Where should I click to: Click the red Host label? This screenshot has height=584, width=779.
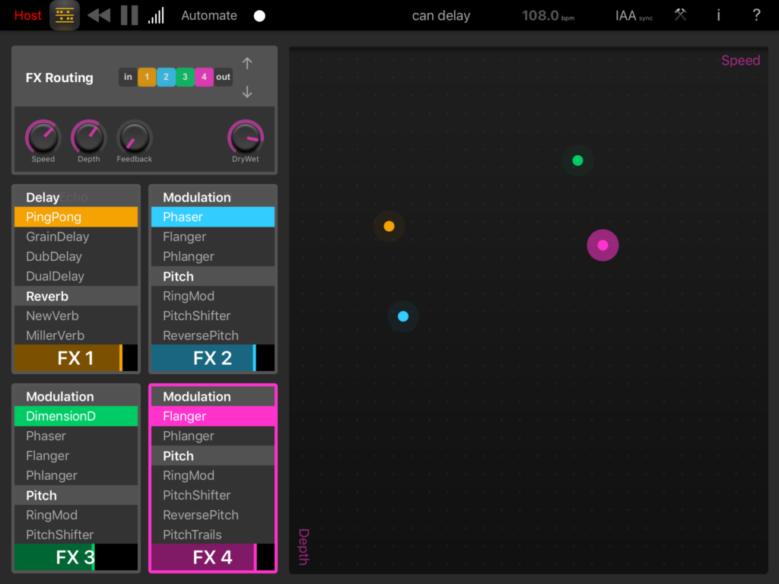tap(28, 15)
